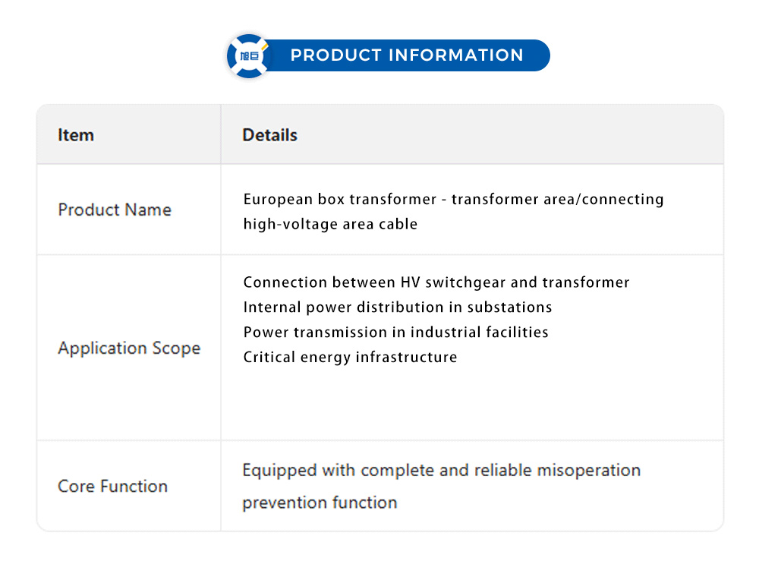The width and height of the screenshot is (759, 577).
Task: Click the Connection between HV switchgear line
Action: coord(436,282)
